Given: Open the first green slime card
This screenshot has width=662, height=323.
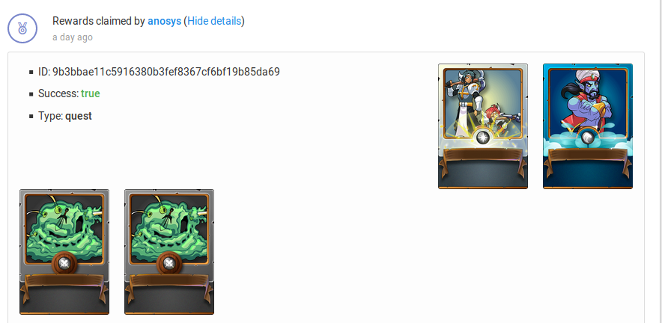Looking at the screenshot, I should coord(64,252).
